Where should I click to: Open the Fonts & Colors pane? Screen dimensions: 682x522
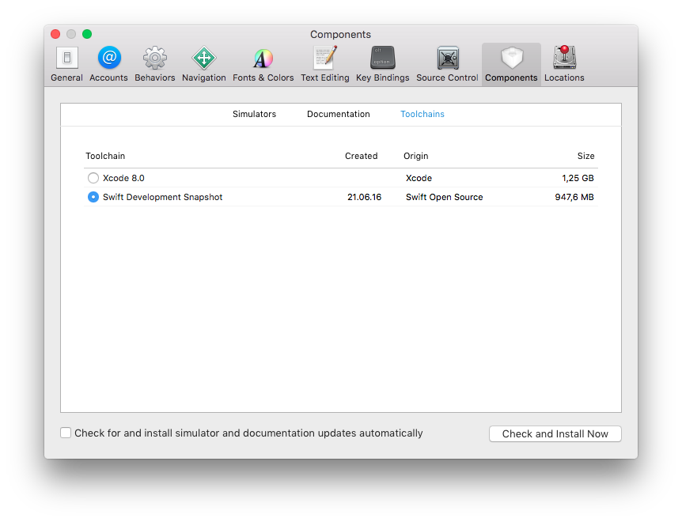pos(263,64)
